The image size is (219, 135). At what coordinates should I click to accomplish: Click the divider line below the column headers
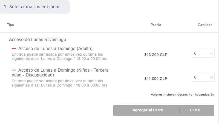pyautogui.click(x=109, y=33)
